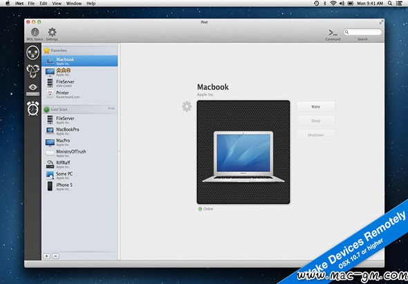Open the WOL Status info icon
Screen dimensions: 408x284
tap(35, 32)
